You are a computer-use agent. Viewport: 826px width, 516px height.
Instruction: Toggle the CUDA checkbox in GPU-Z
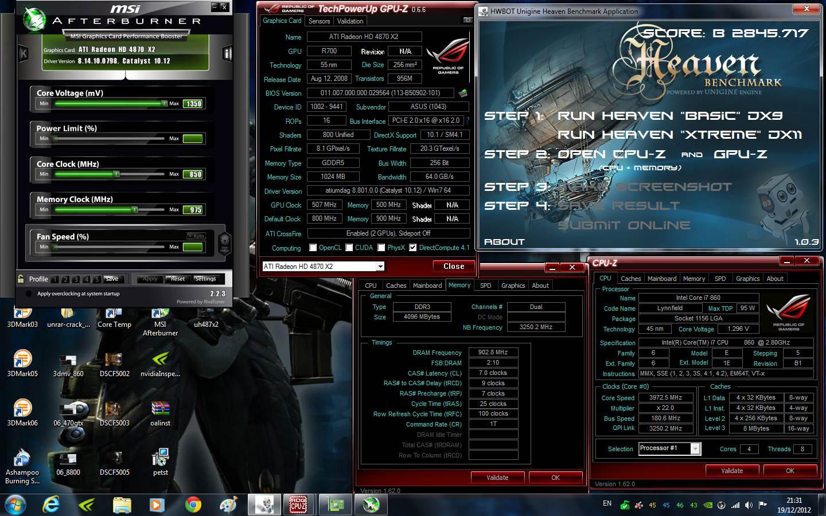click(348, 248)
